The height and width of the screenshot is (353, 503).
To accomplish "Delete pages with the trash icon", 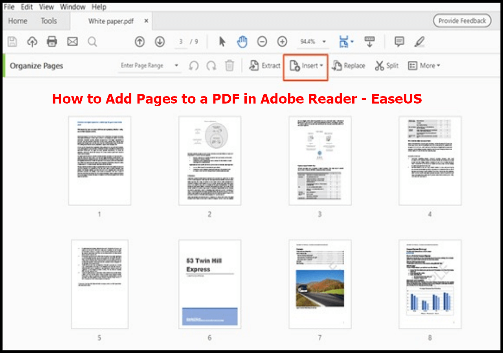I will [229, 66].
